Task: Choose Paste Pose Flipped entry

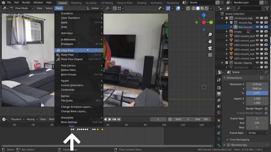Action: tap(79, 59)
